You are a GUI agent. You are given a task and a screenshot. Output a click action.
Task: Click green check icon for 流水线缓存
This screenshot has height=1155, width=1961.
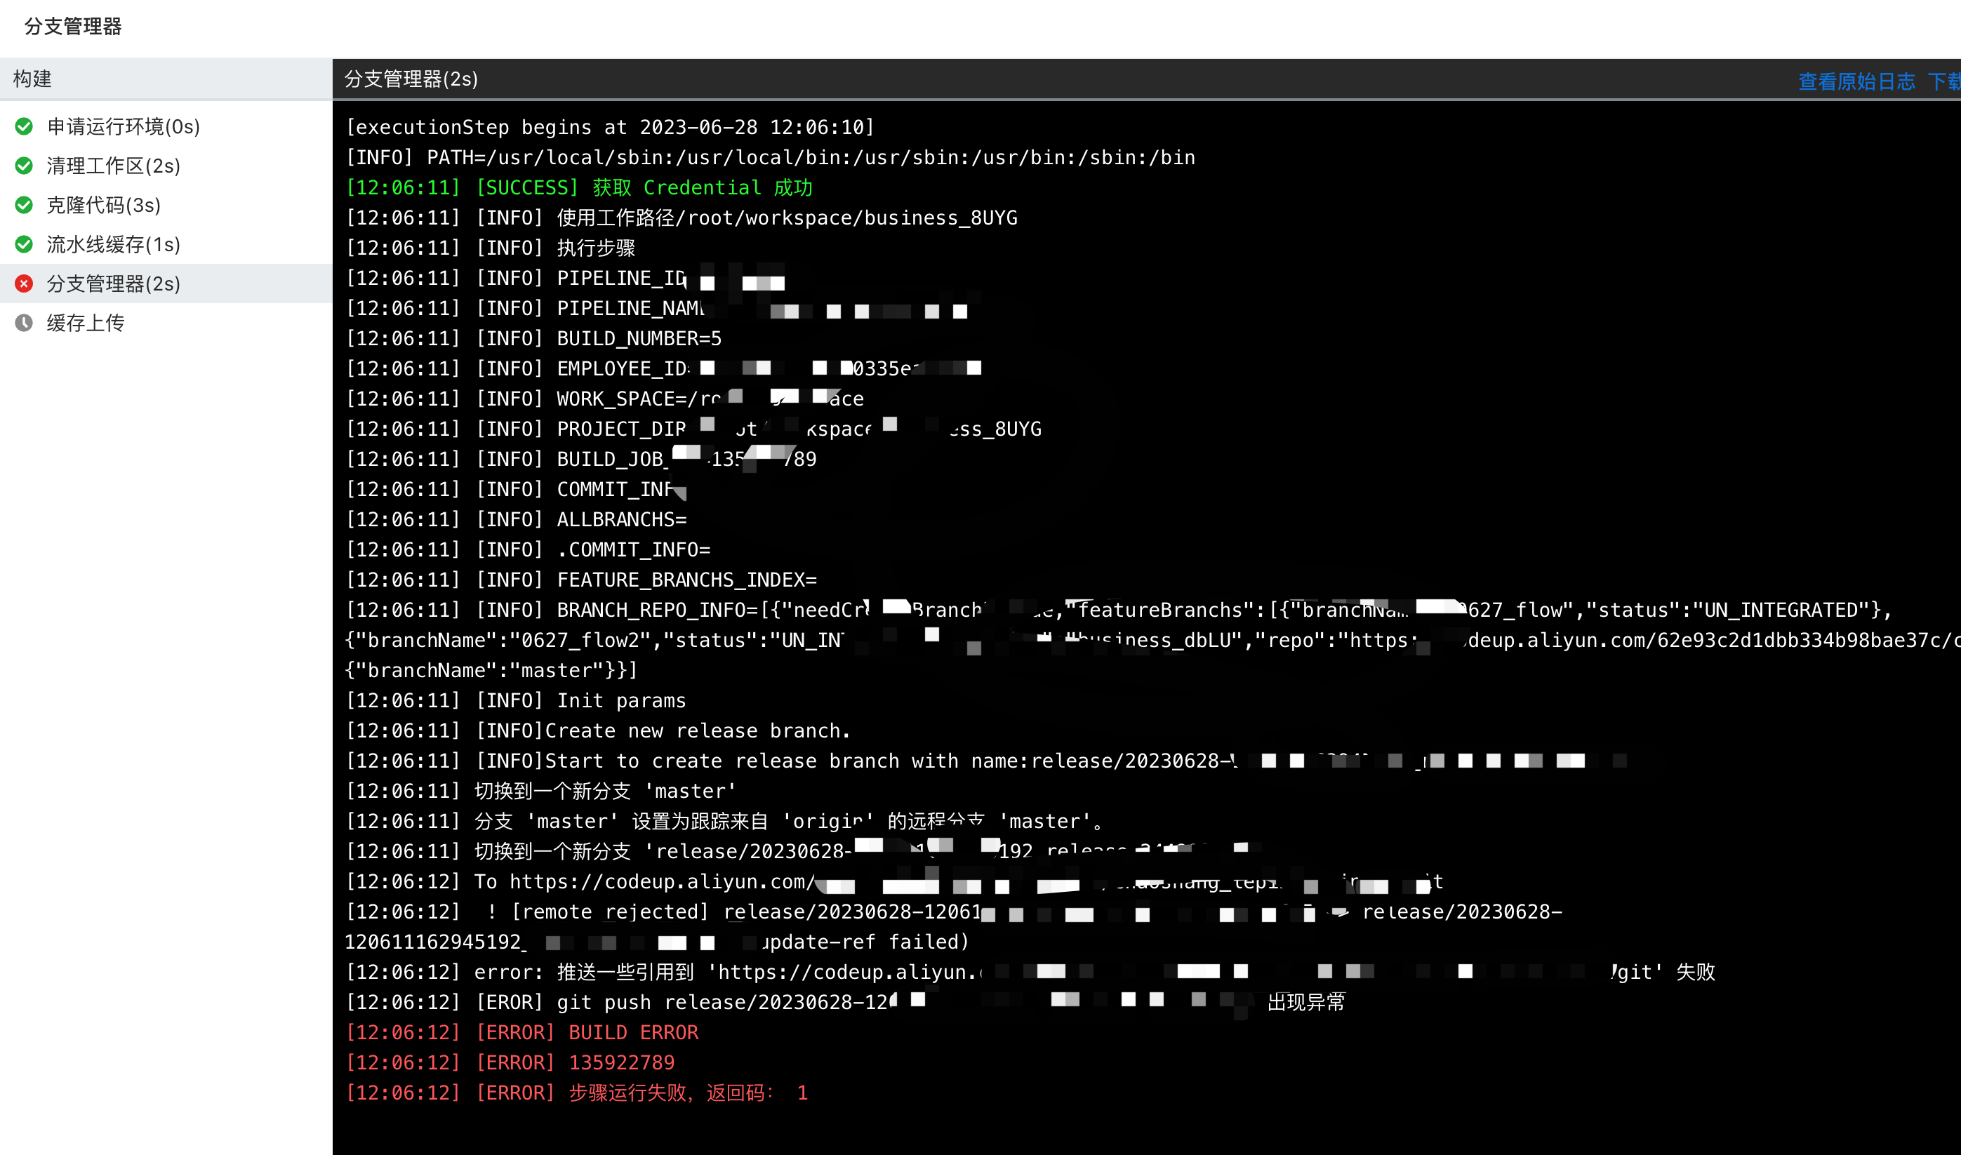(x=24, y=244)
